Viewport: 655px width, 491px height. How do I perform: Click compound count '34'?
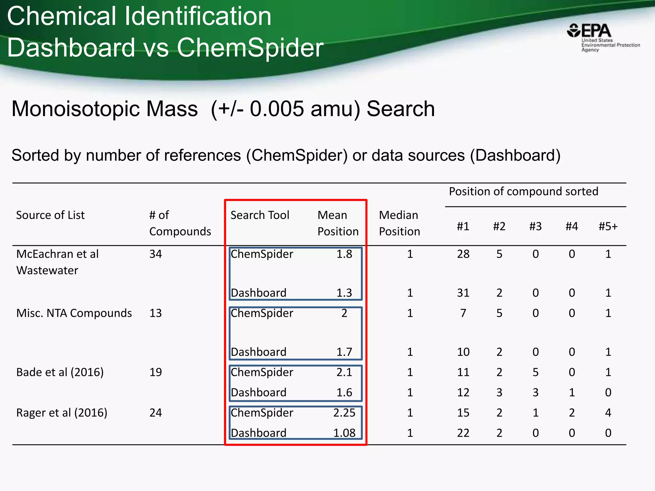click(x=156, y=254)
